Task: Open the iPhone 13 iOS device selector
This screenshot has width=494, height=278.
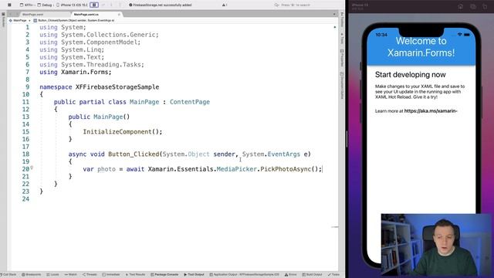Action: (x=72, y=5)
